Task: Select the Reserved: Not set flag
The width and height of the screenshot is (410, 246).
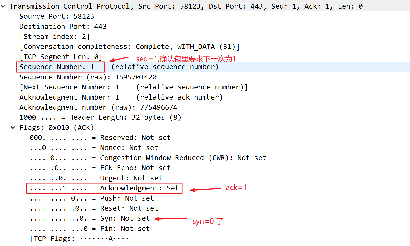Action: tap(100, 138)
